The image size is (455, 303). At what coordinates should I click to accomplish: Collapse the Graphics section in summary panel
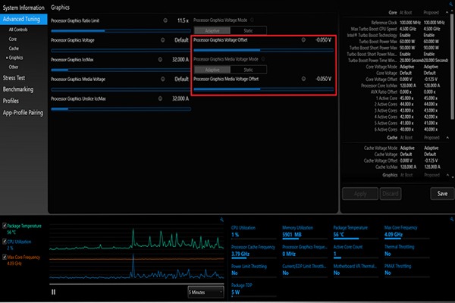coord(447,175)
